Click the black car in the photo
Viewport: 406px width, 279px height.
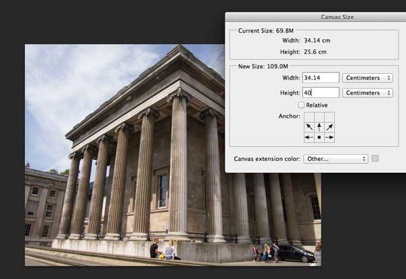coord(296,253)
